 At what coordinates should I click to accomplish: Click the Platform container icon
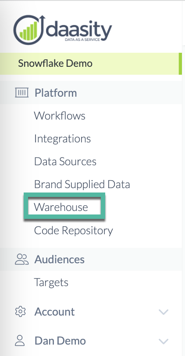22,93
